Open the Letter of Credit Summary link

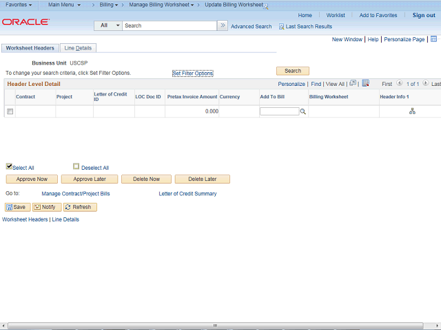187,194
